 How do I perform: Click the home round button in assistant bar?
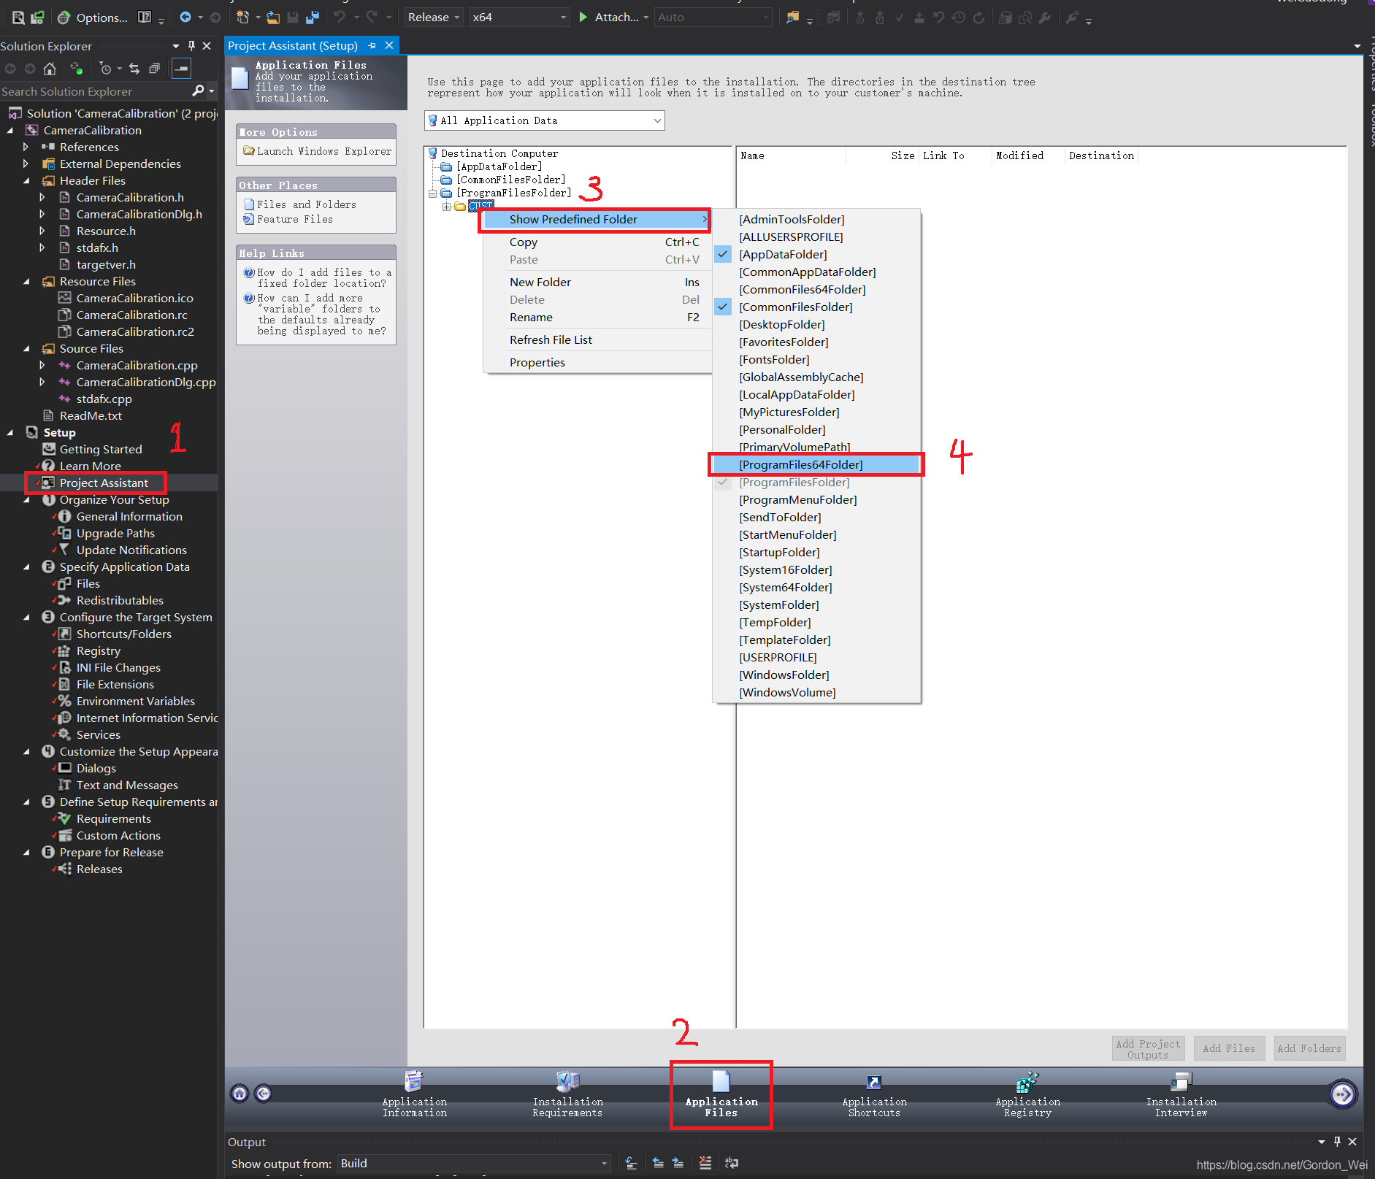click(240, 1093)
